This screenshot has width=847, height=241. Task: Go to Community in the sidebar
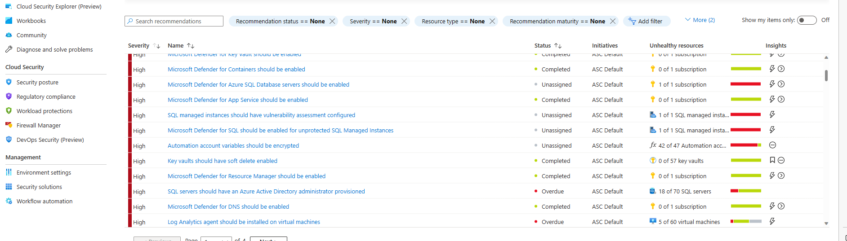(31, 35)
